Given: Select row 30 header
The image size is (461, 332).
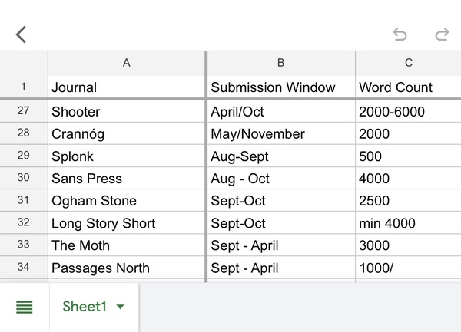Looking at the screenshot, I should 24,178.
